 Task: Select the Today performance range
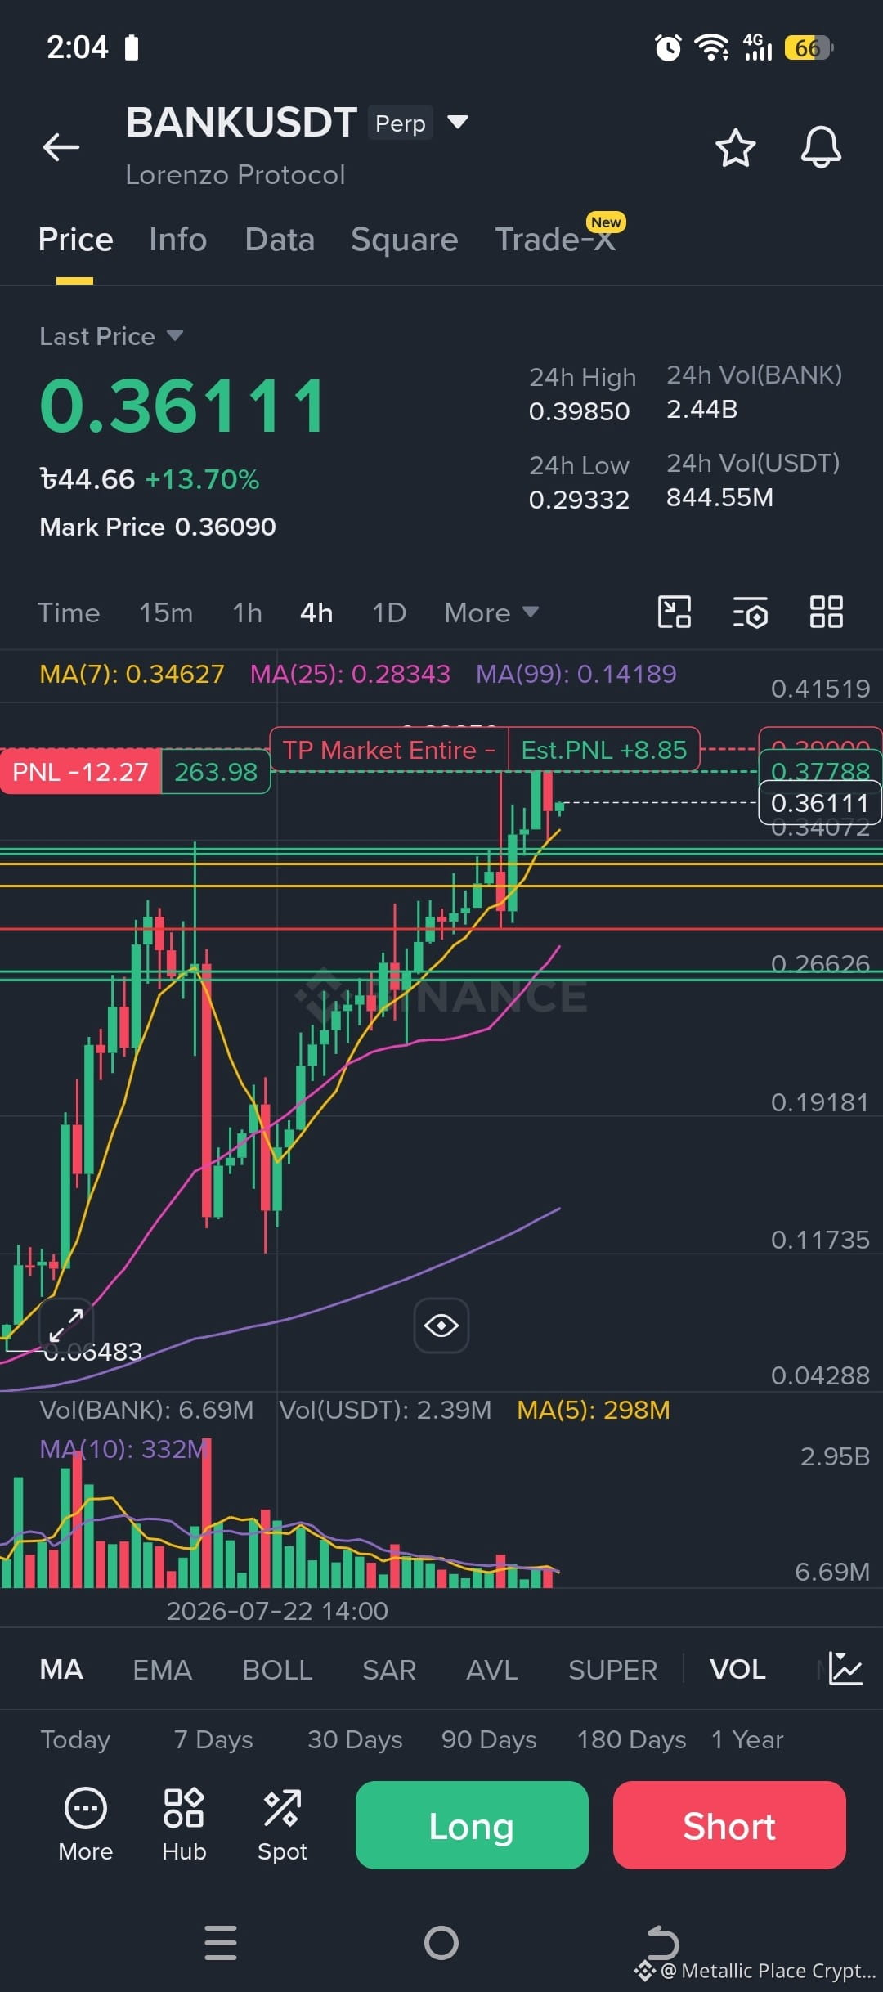[x=75, y=1739]
